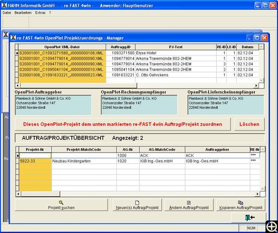Sort by Auftragg.ID column header
Screen dimensions: 278x233
[x=121, y=47]
